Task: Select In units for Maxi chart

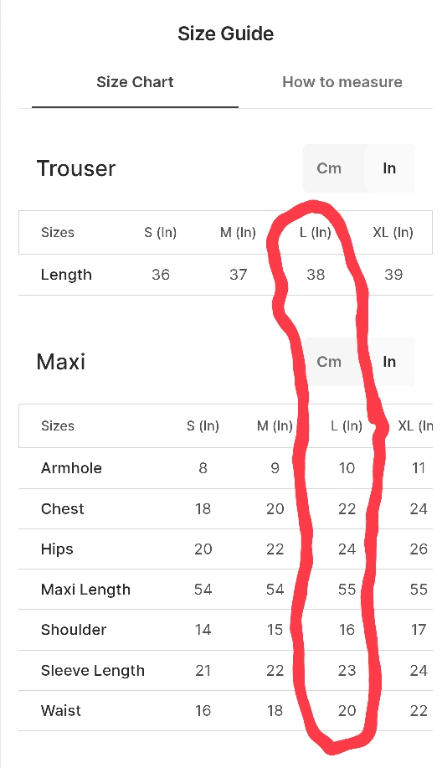Action: point(389,362)
